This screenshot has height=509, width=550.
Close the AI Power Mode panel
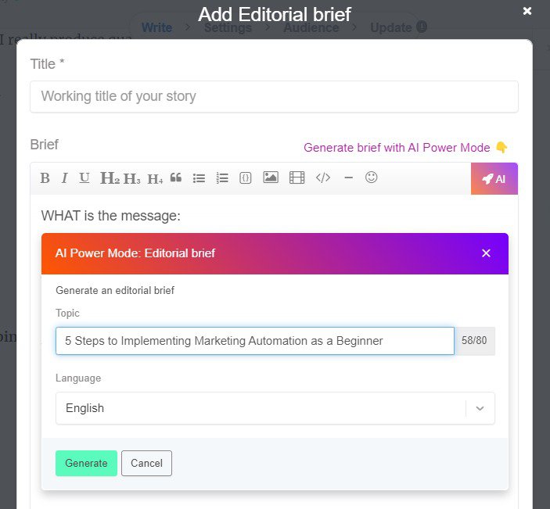coord(486,253)
